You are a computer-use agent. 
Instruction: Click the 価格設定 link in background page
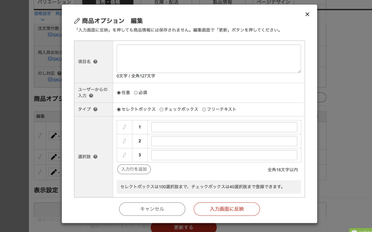43,13
